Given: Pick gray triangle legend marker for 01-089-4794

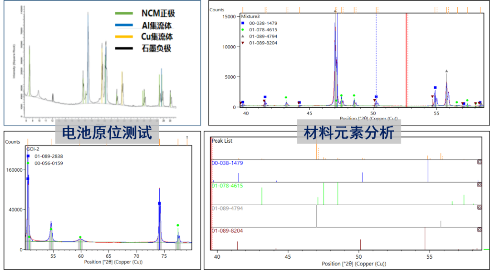Looking at the screenshot, I should click(x=243, y=36).
